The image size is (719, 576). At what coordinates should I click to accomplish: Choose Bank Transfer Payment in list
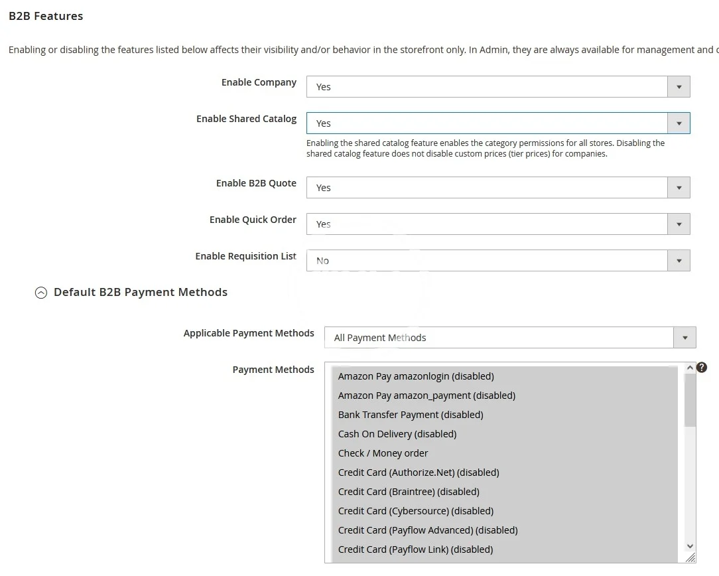coord(411,415)
